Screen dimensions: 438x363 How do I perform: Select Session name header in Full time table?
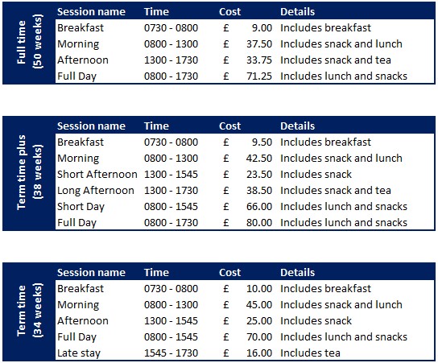tap(91, 12)
